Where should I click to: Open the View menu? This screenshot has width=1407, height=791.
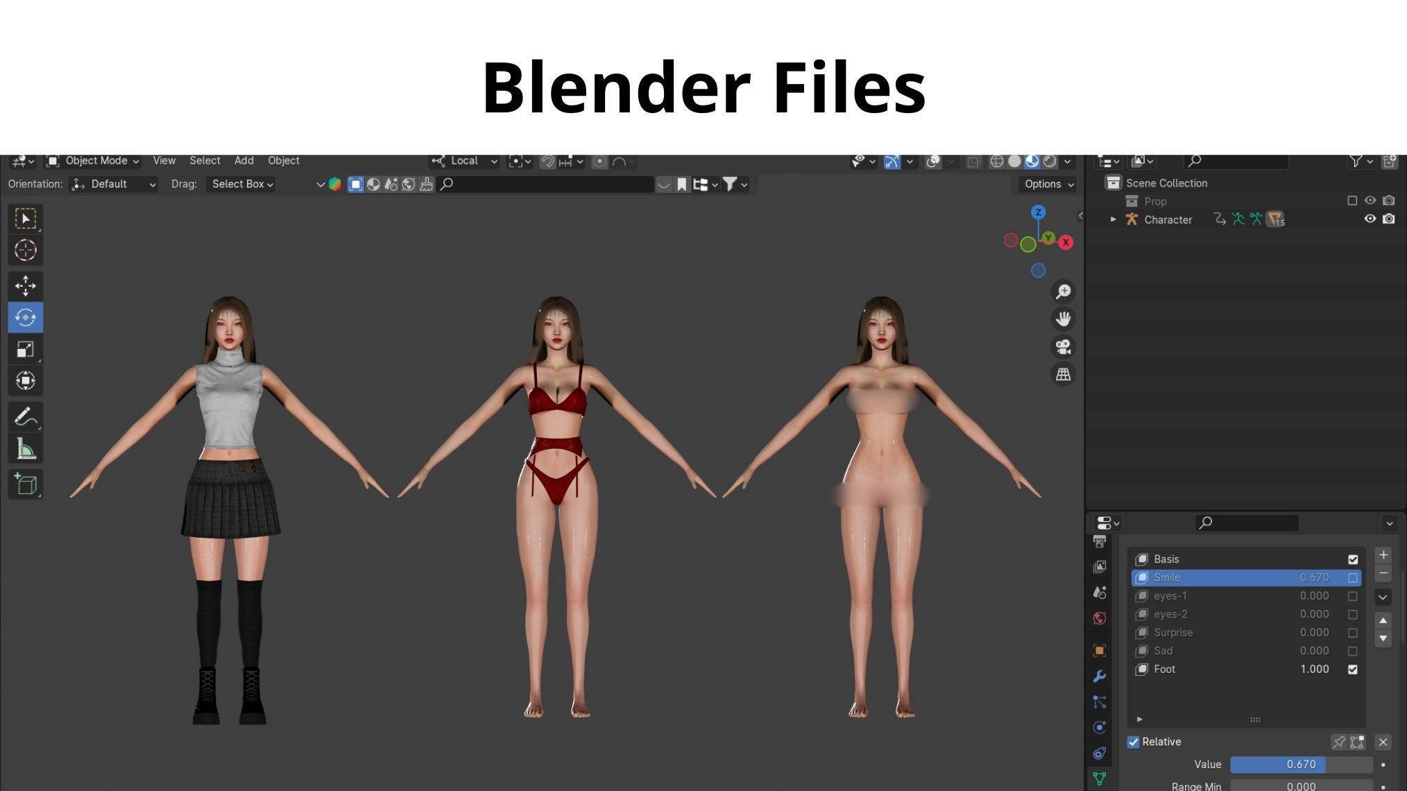click(x=164, y=161)
